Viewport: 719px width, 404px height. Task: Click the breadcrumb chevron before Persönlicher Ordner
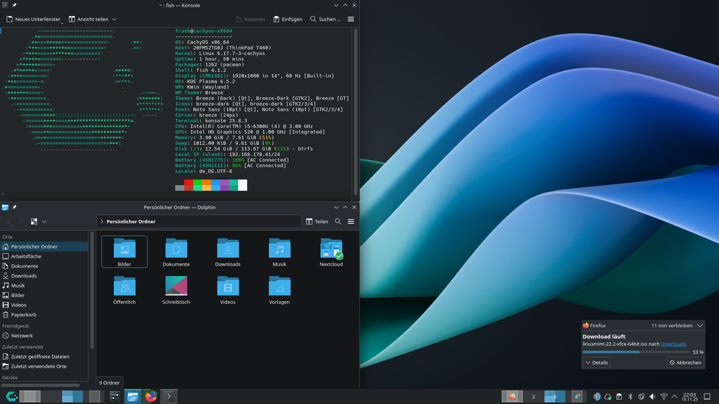coord(102,221)
